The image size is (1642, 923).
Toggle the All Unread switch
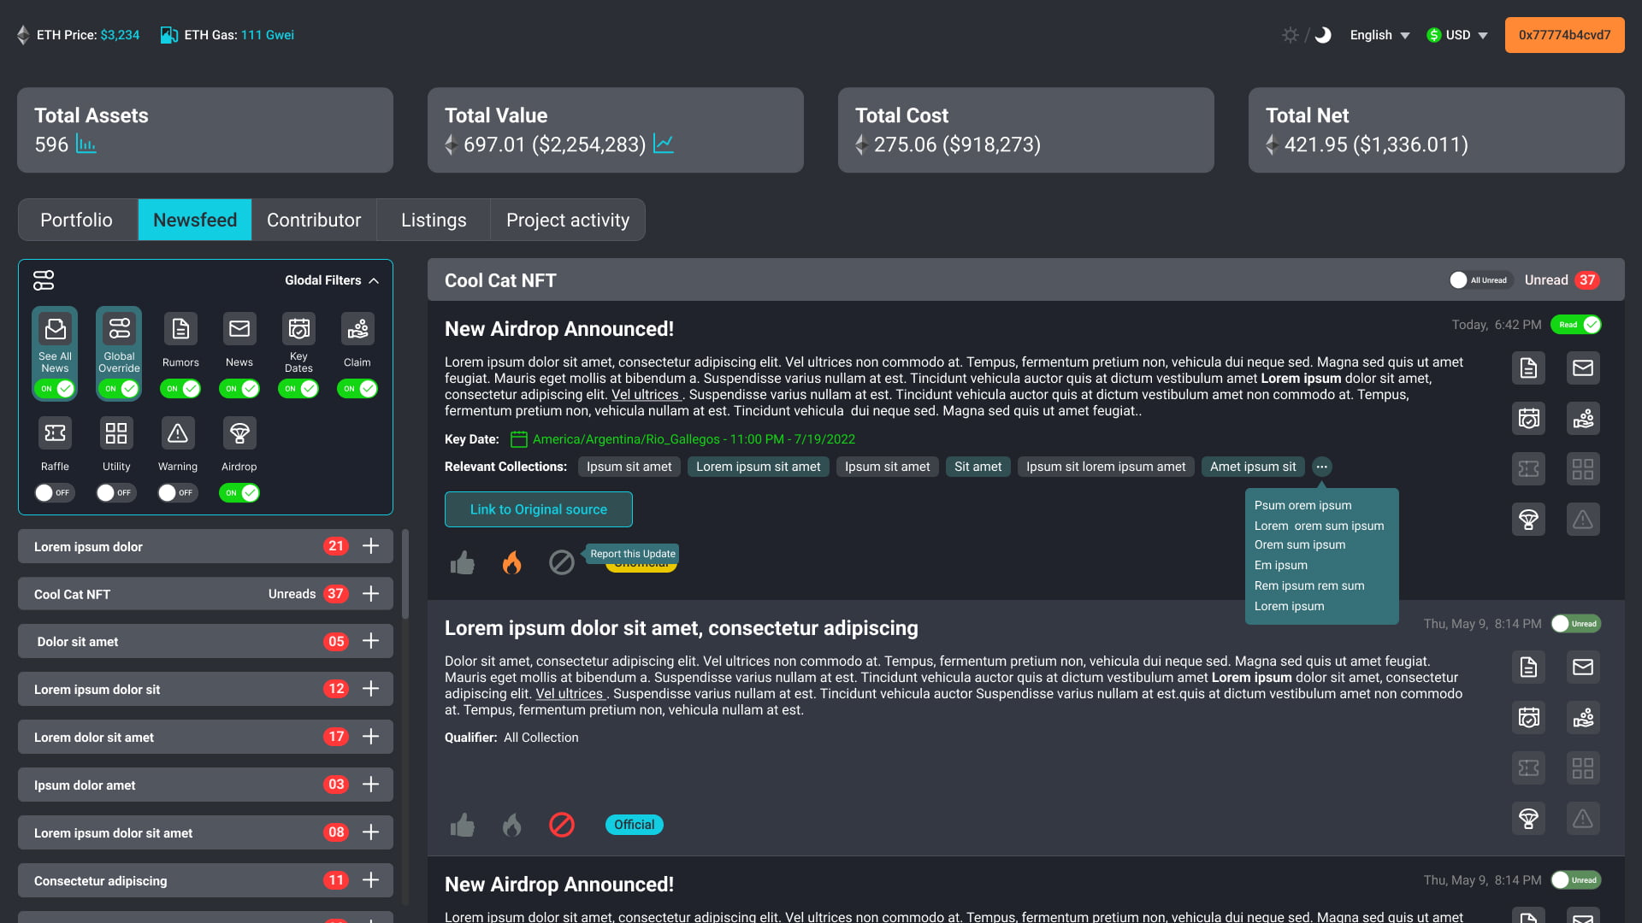coord(1480,280)
